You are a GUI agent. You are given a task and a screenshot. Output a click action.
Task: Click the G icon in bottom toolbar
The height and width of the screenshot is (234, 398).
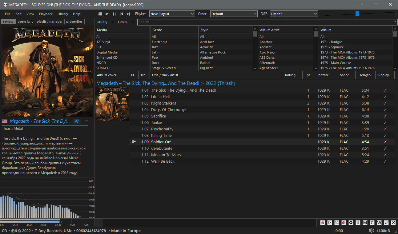(x=372, y=223)
